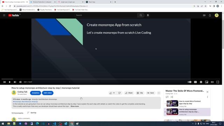Open a new browser tab
Image resolution: width=224 pixels, height=126 pixels.
(115, 2)
